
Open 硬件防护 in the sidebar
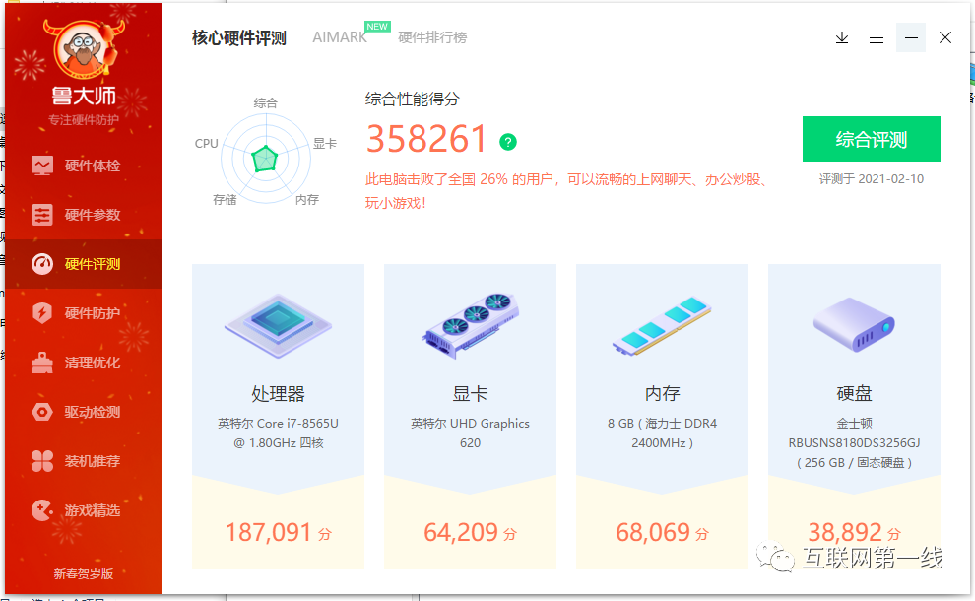(84, 313)
